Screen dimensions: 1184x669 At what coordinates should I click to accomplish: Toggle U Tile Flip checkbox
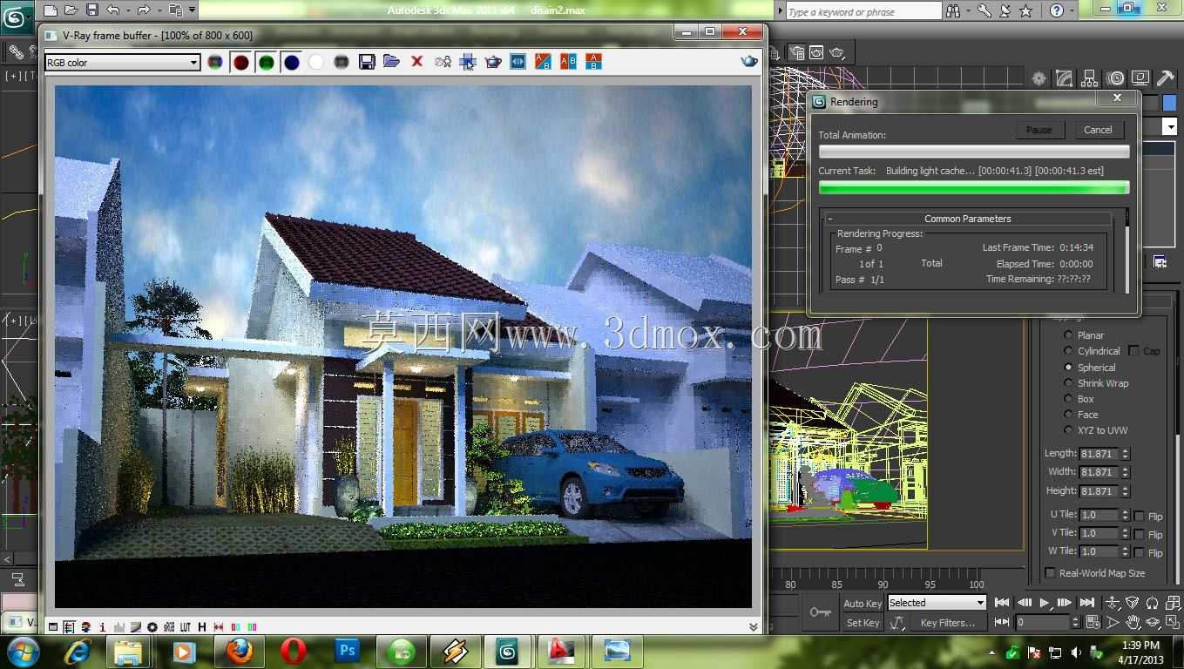pyautogui.click(x=1139, y=516)
